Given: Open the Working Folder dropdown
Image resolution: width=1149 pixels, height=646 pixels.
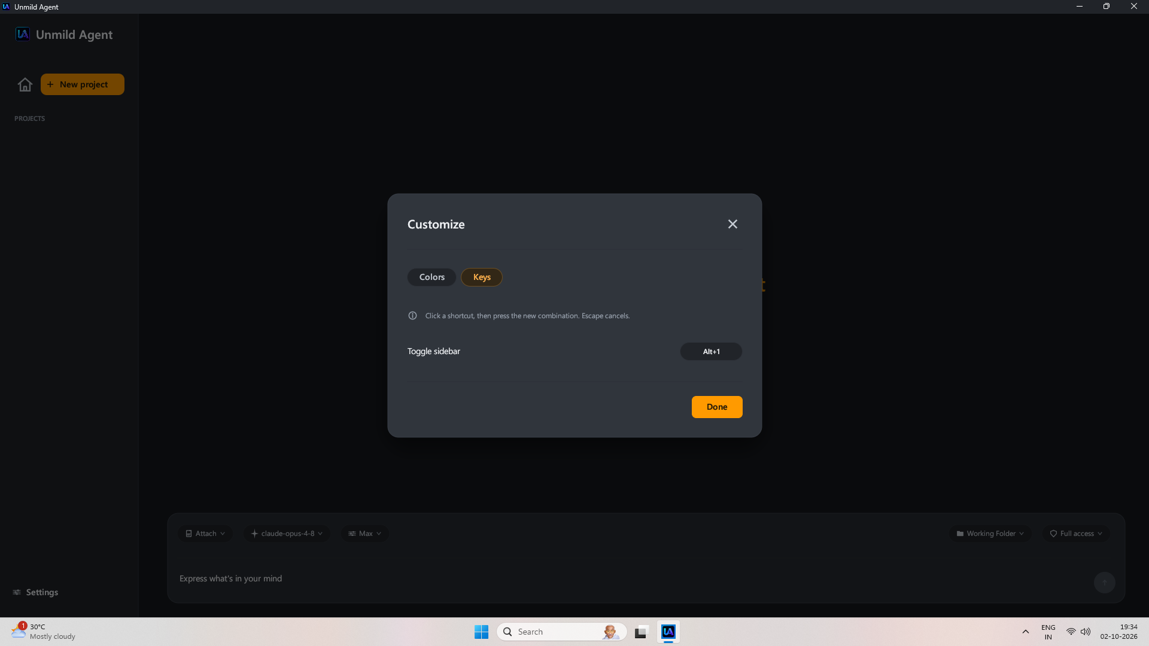Looking at the screenshot, I should tap(990, 534).
